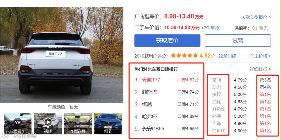This screenshot has height=140, width=281.
Task: Click the (2个车源) link
Action: 211,28
